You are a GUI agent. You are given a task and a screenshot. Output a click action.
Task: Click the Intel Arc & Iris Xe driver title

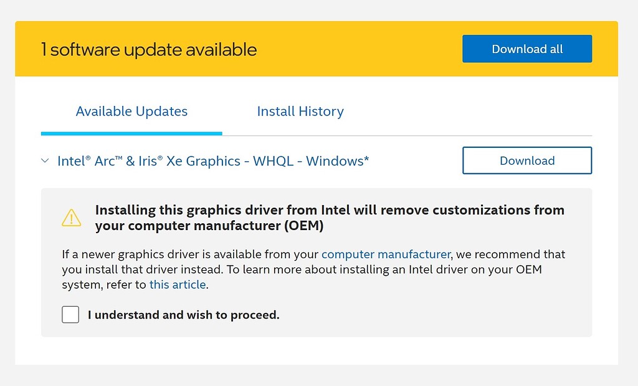(213, 160)
